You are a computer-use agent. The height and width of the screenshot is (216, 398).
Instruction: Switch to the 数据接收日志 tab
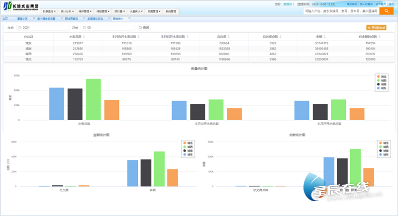pyautogui.click(x=96, y=18)
